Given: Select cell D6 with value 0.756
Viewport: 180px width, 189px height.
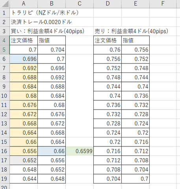Looking at the screenshot, I should pos(108,59).
